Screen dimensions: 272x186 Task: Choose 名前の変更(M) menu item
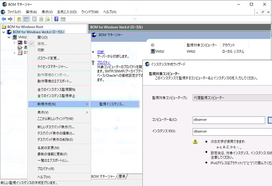(59, 148)
